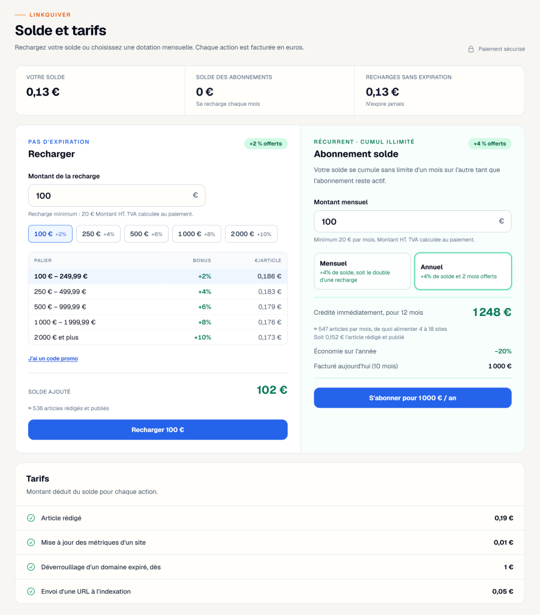Click the 500 € – 999,99 € tier row
Viewport: 540px width, 615px height.
click(158, 307)
